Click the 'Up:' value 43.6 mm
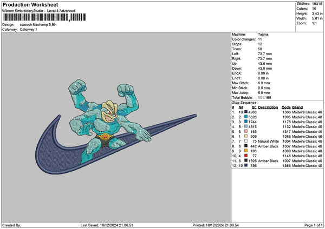Viewport: 325px width, 229px height. [x=265, y=64]
